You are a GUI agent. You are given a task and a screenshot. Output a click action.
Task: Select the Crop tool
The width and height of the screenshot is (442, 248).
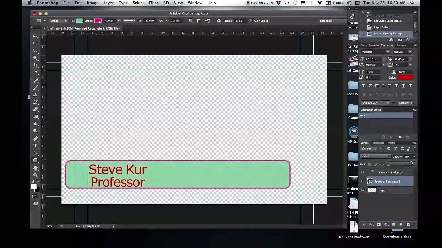click(x=36, y=65)
